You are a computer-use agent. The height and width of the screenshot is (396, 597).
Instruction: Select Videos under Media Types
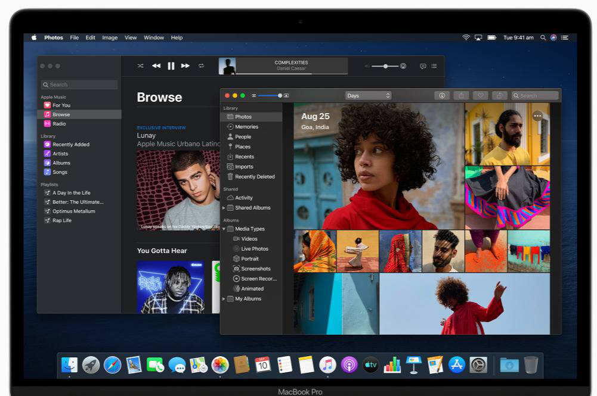(x=252, y=239)
